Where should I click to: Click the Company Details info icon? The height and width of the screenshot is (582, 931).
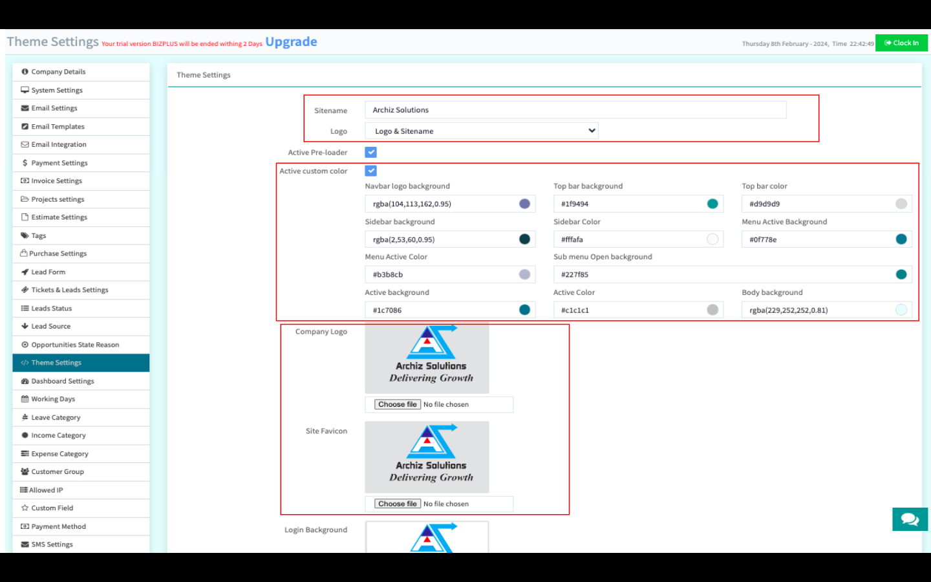25,72
